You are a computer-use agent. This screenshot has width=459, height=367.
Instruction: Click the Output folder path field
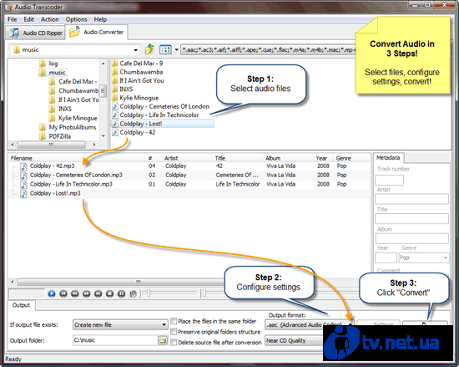coord(115,340)
